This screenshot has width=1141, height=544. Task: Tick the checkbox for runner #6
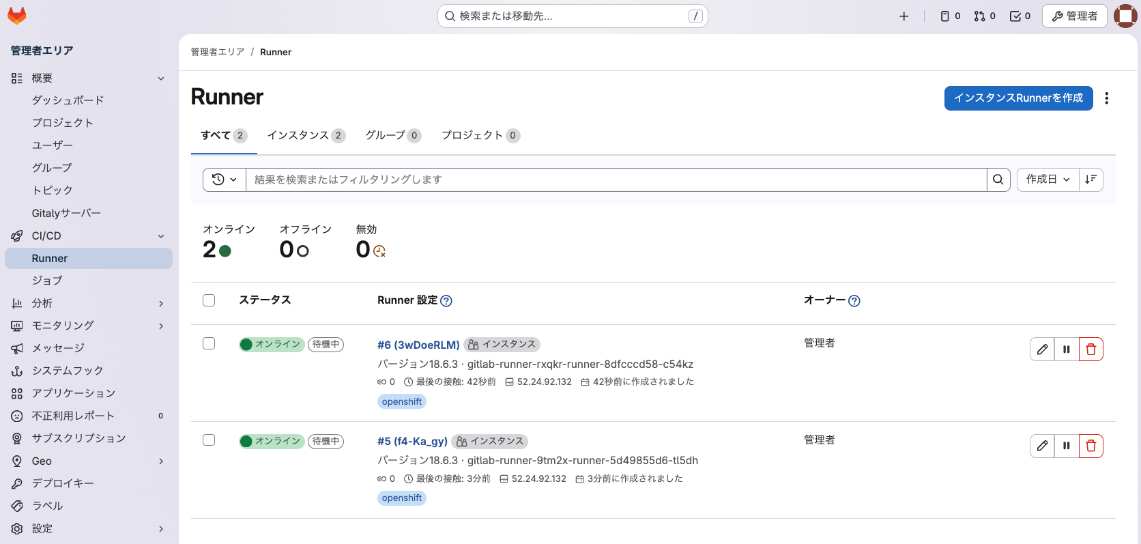[209, 343]
